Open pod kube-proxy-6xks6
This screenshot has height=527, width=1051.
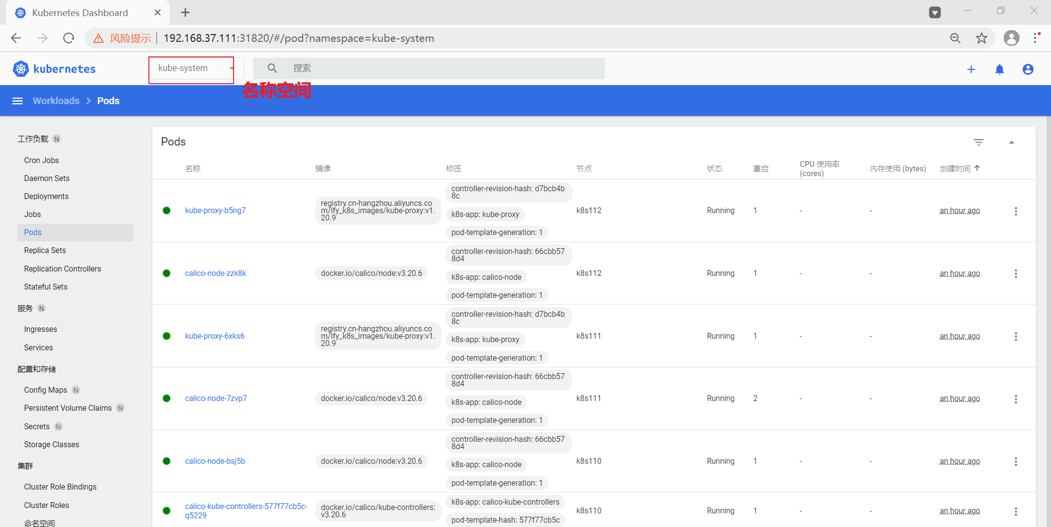click(x=215, y=336)
